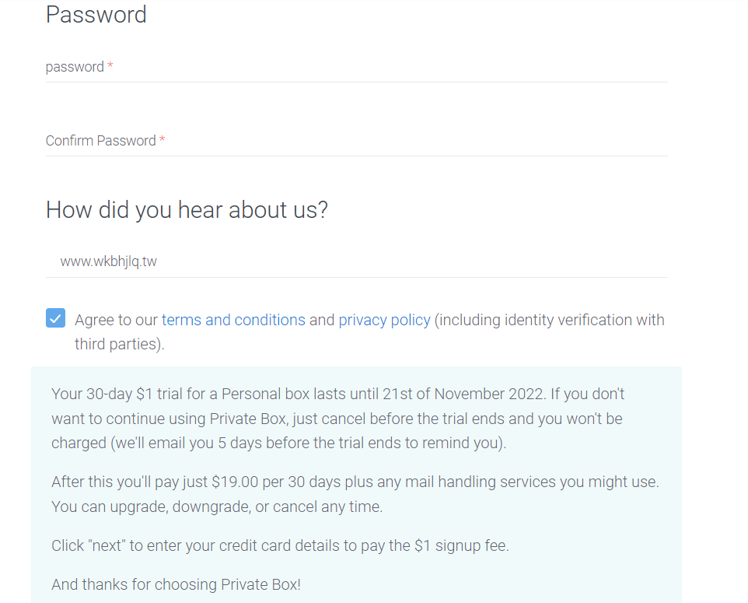Click the red asterisk beside password label
Image resolution: width=748 pixels, height=603 pixels.
(110, 65)
